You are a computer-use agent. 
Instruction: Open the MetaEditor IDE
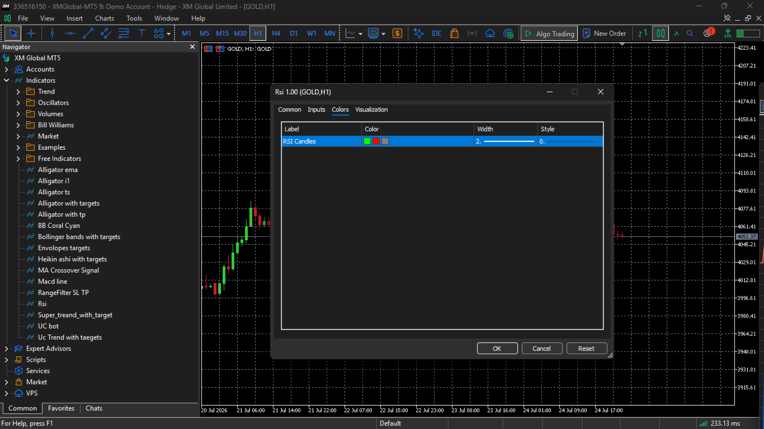(x=436, y=34)
